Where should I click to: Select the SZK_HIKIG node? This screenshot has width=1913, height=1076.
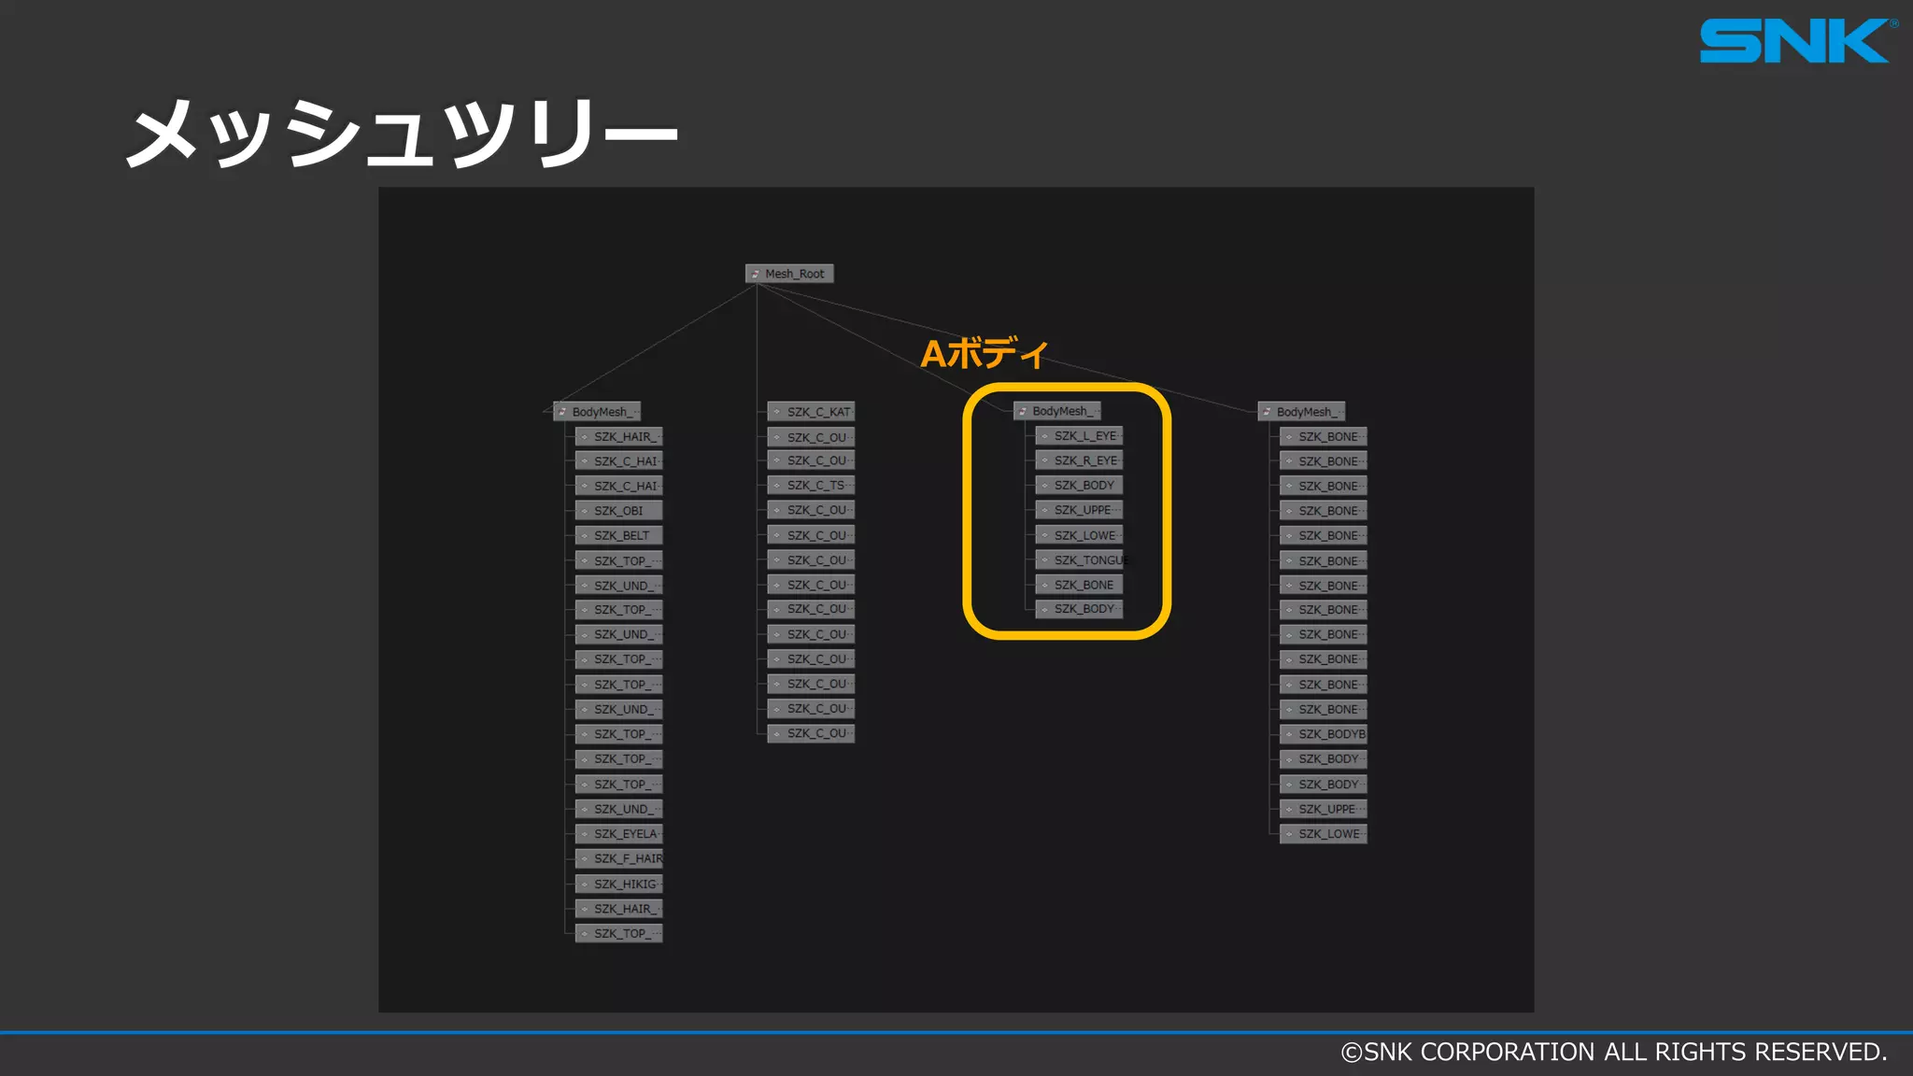618,884
